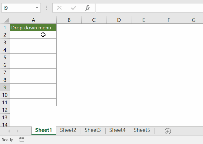Select row 9 header
203x144 pixels.
tap(5, 87)
